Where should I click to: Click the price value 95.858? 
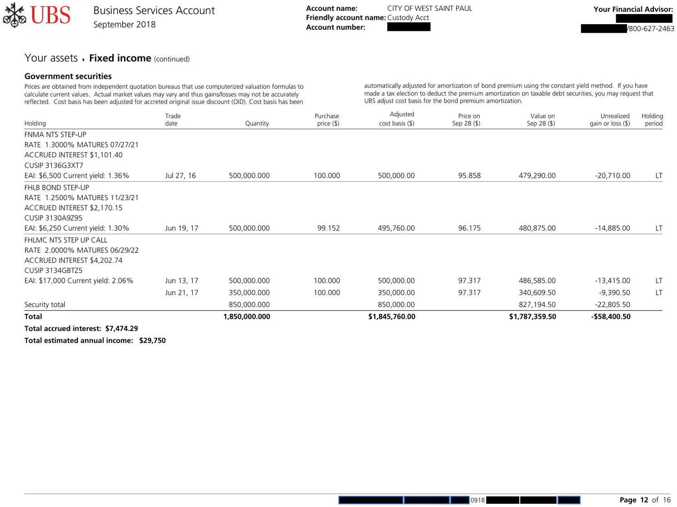click(x=469, y=176)
